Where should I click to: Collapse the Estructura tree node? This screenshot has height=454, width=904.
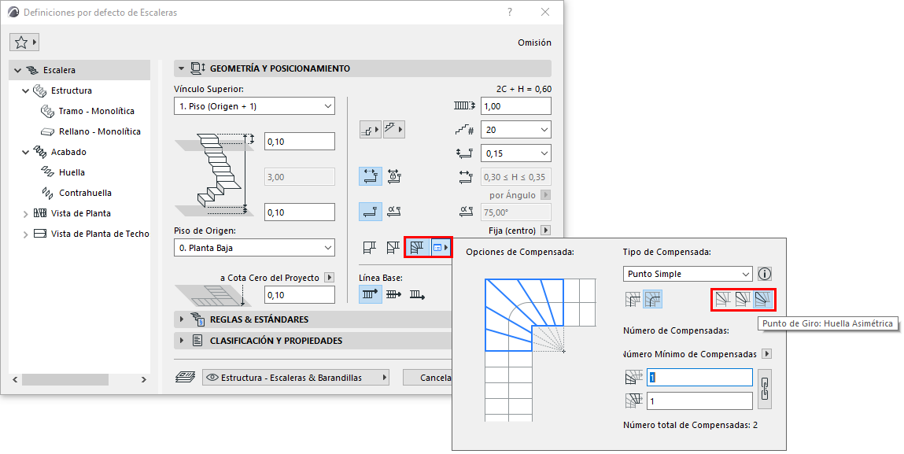(x=25, y=90)
